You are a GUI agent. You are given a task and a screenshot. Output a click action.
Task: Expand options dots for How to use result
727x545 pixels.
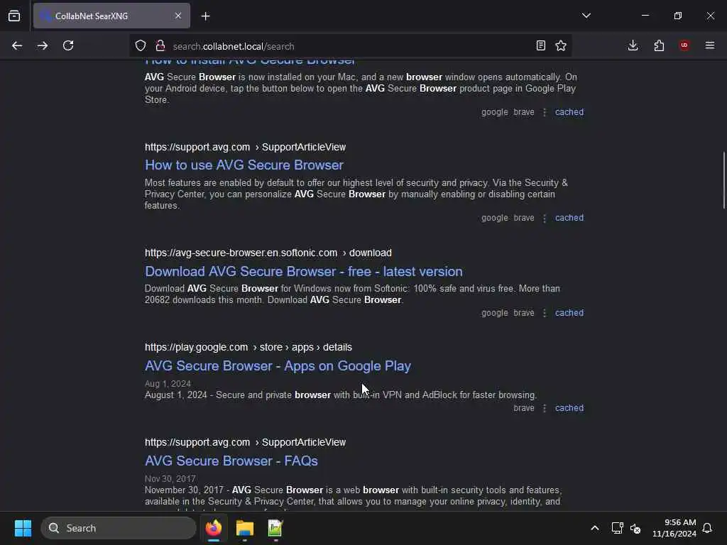click(545, 218)
